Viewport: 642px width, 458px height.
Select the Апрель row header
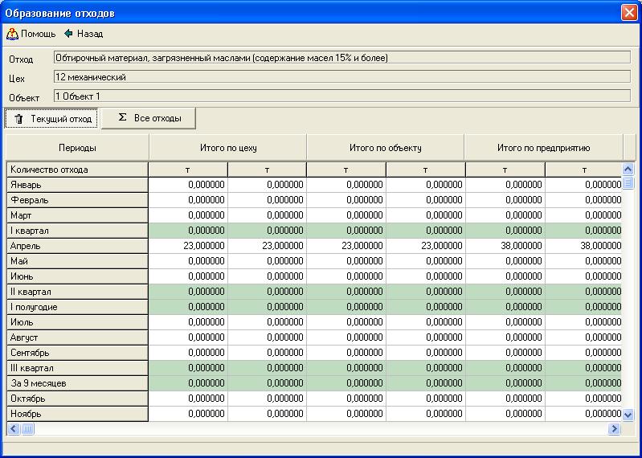[x=77, y=246]
